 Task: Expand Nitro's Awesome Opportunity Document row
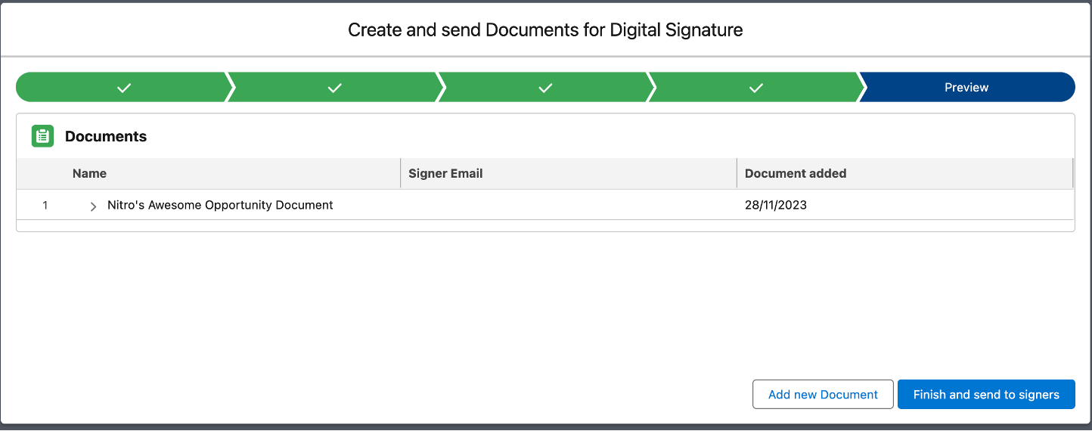tap(93, 206)
